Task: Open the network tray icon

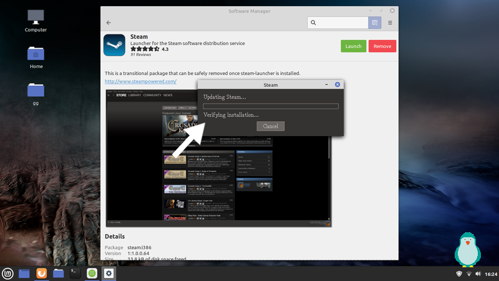Action: click(x=469, y=274)
